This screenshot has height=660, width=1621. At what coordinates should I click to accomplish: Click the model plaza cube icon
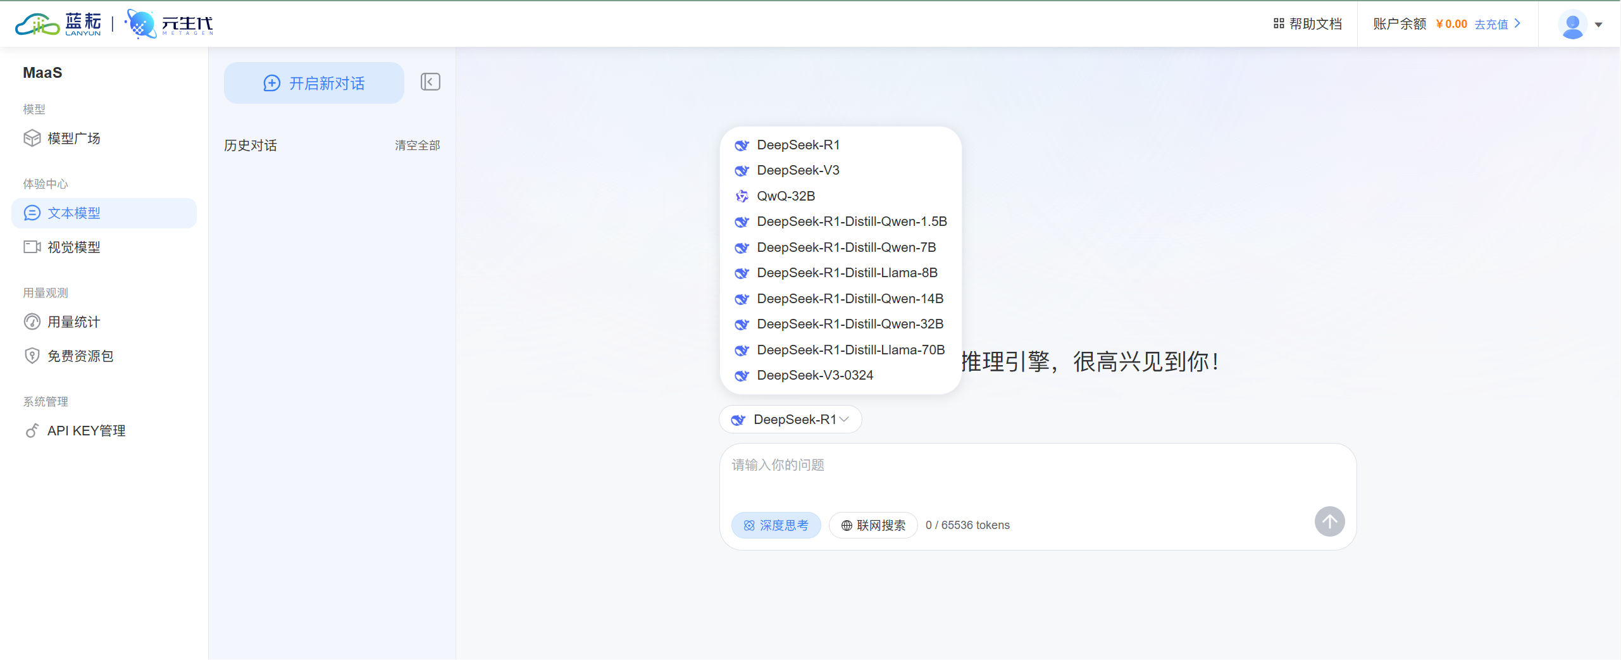click(32, 138)
